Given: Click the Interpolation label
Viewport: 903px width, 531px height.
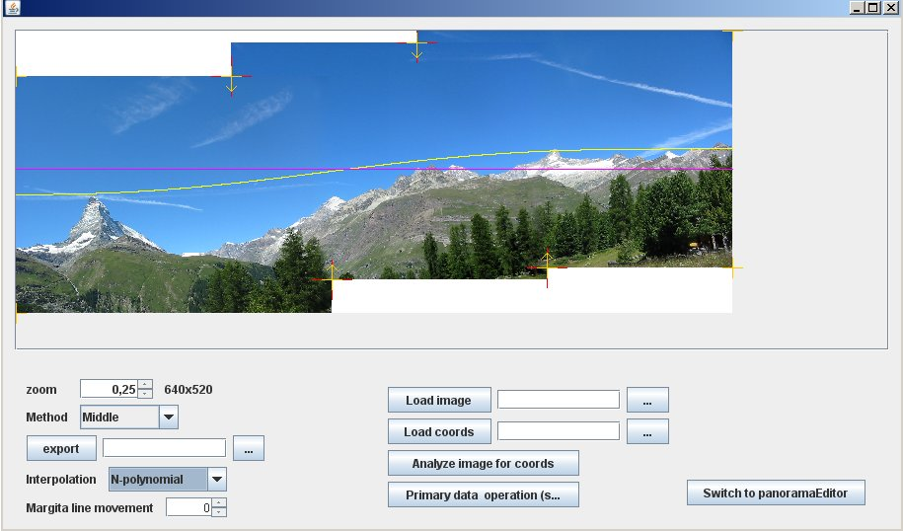Looking at the screenshot, I should coord(61,479).
